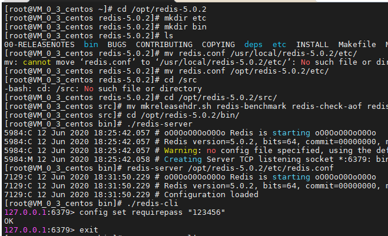The width and height of the screenshot is (388, 236).
Task: Click the 'cd /opt/redis-5.0.2' command text
Action: pos(161,9)
